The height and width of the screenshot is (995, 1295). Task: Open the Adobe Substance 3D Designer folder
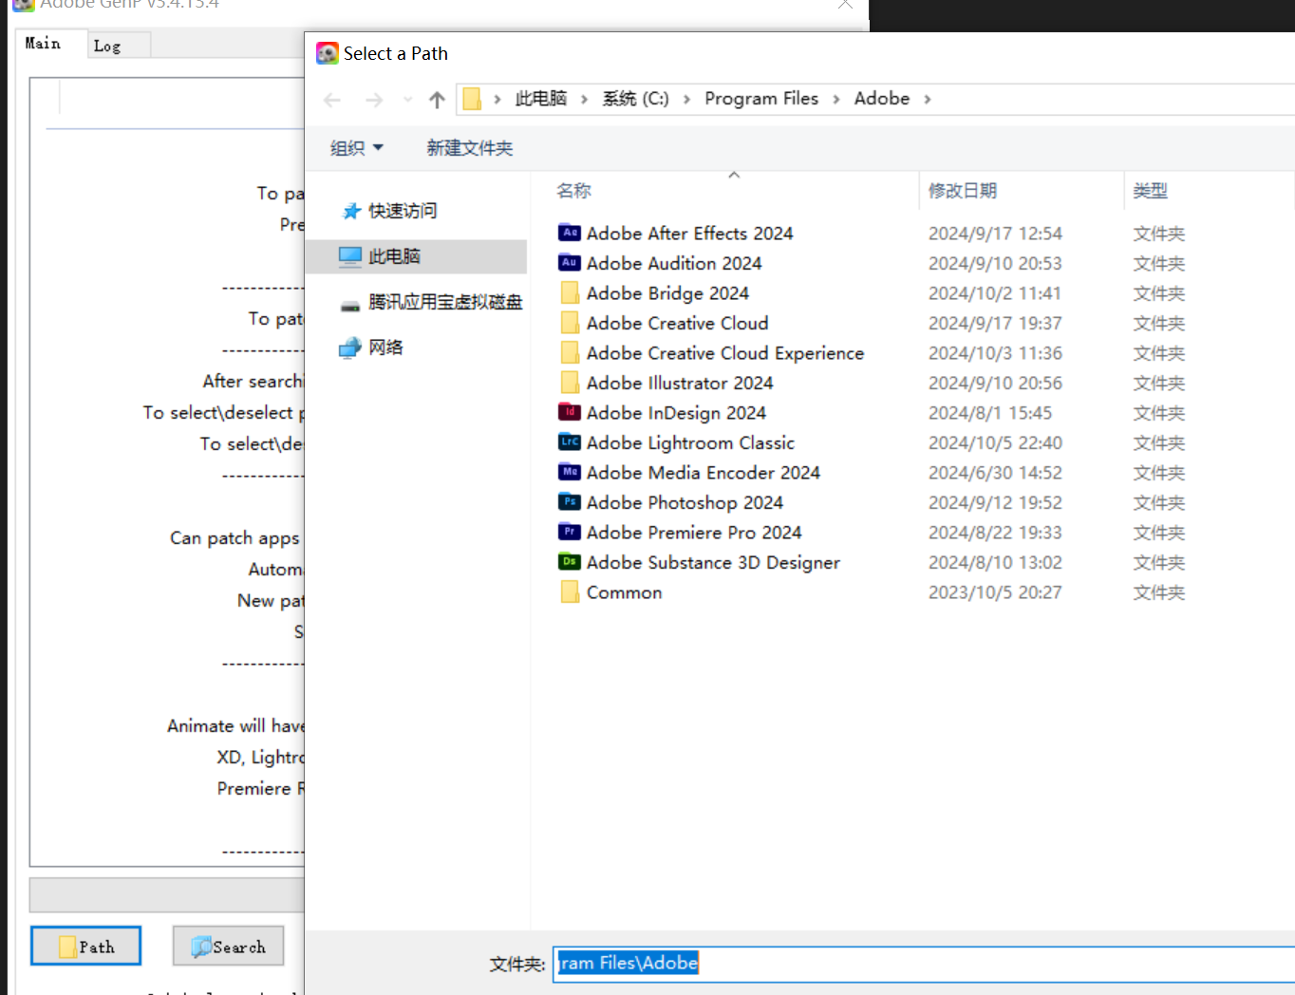[x=713, y=562]
